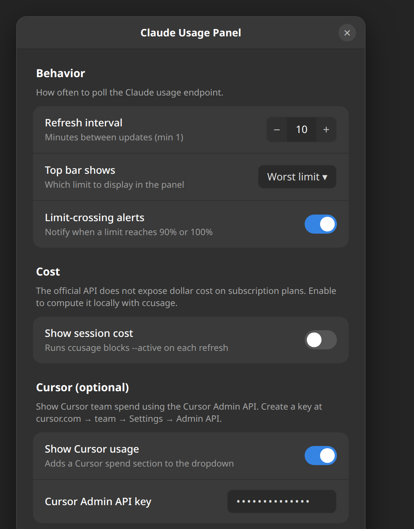The height and width of the screenshot is (529, 414).
Task: Click 'Which limit to display in the panel'
Action: click(115, 185)
